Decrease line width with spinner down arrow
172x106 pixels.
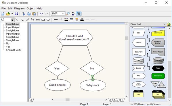coord(12,21)
